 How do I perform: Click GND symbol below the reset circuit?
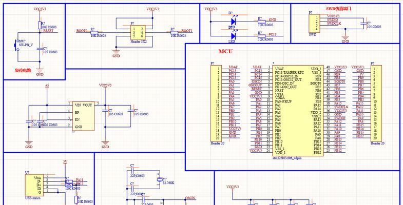[x=40, y=72]
